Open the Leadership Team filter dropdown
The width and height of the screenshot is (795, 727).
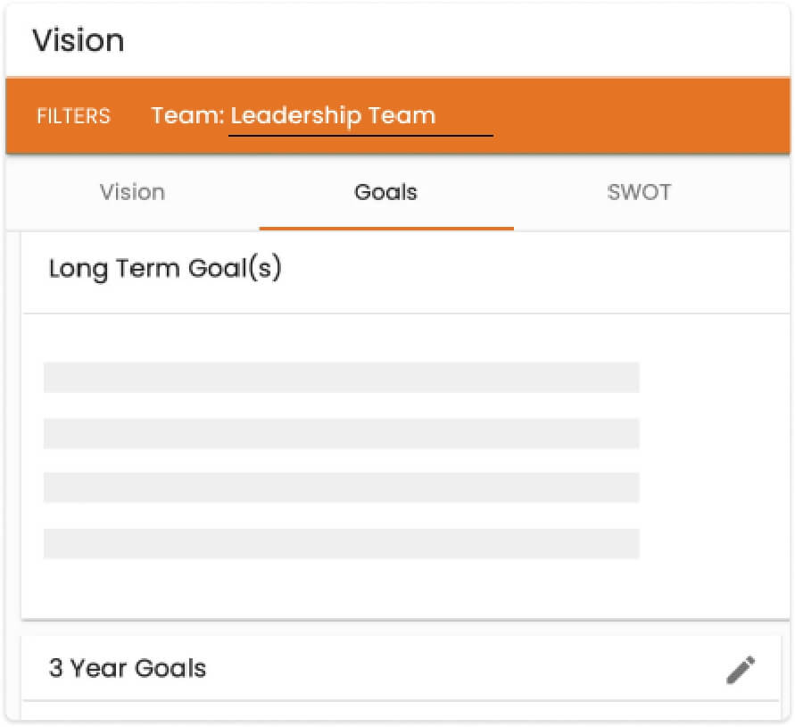click(x=360, y=116)
